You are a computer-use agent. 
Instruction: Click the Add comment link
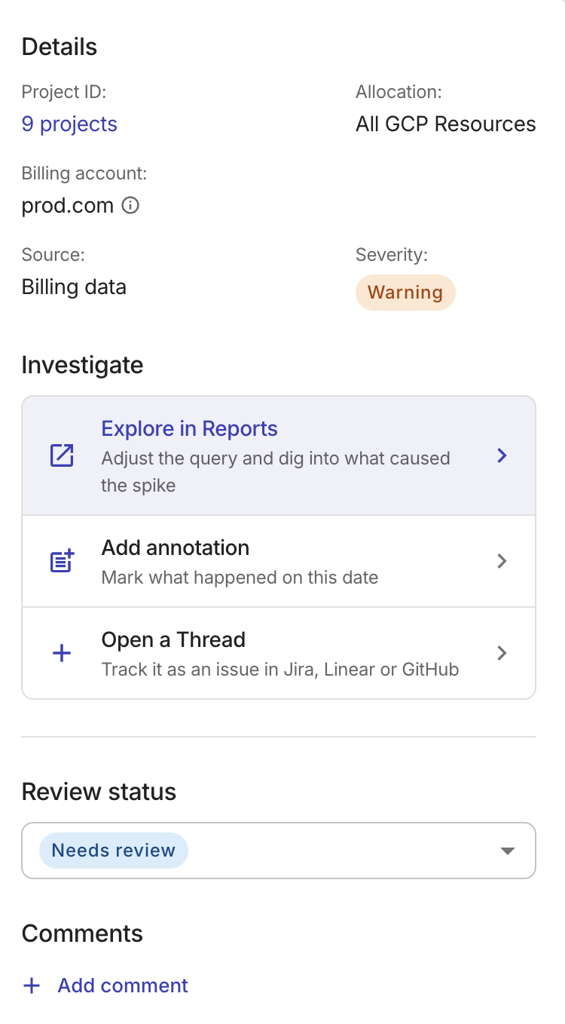pyautogui.click(x=123, y=986)
